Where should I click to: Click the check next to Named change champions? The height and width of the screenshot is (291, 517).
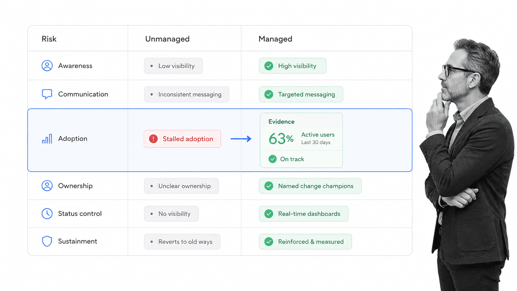[269, 186]
